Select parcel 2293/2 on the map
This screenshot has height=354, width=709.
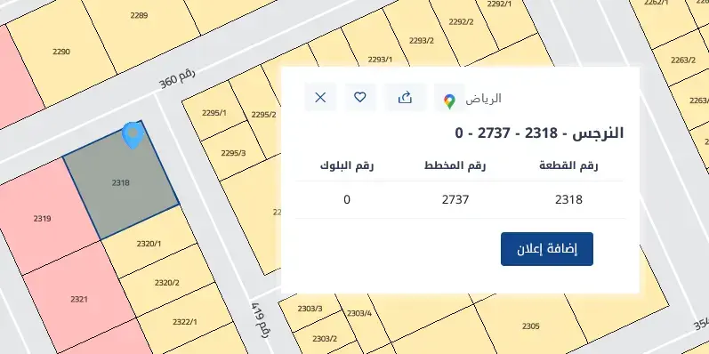[x=422, y=40]
